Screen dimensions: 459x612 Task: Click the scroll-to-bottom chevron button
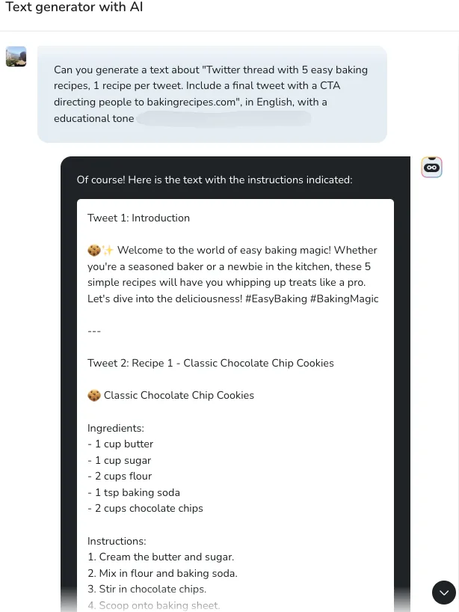pyautogui.click(x=444, y=593)
